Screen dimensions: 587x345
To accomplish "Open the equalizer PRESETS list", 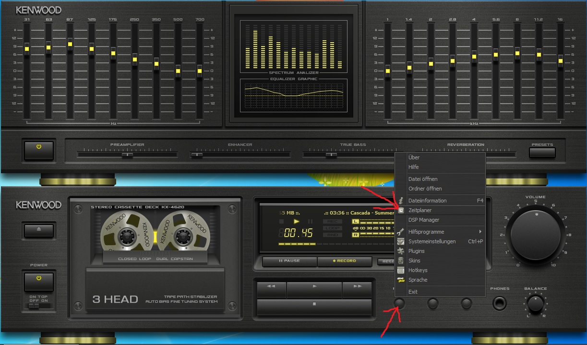I will 542,153.
